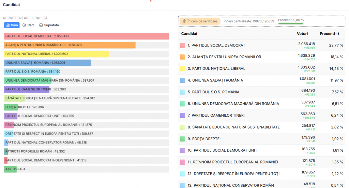Click the Partidul Național Liberal chart bar

click(56, 54)
